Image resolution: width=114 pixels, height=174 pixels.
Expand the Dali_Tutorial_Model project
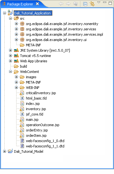coord(4,151)
